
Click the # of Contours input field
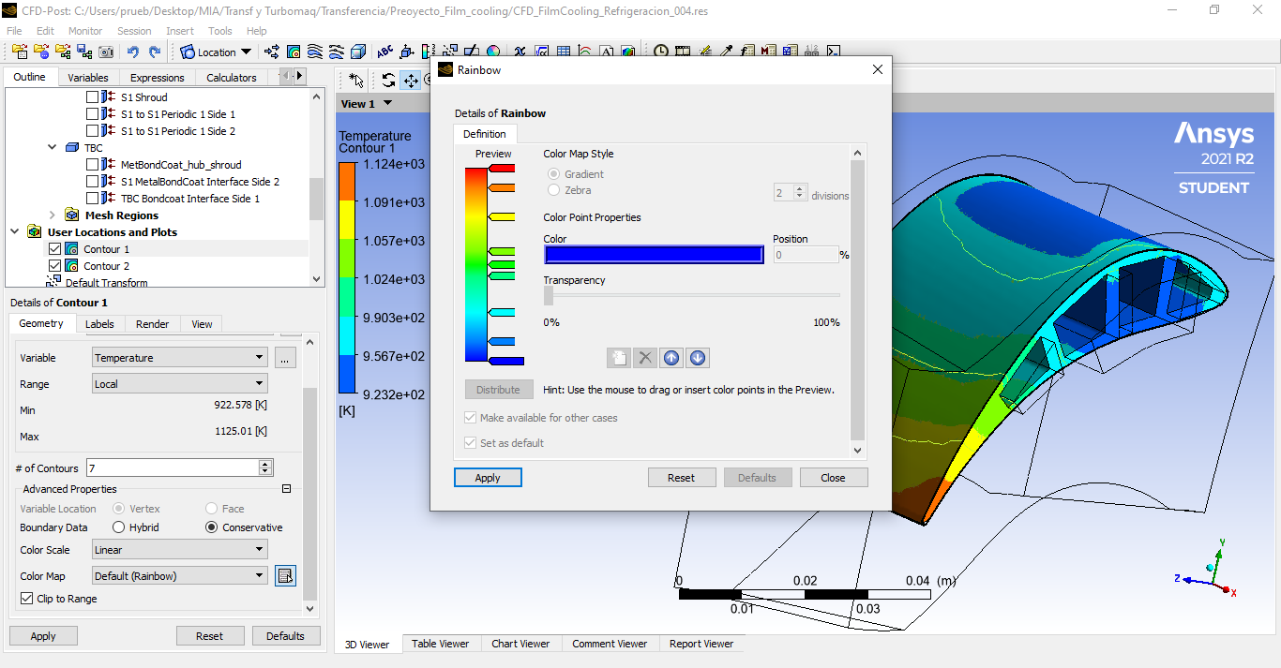[x=172, y=468]
